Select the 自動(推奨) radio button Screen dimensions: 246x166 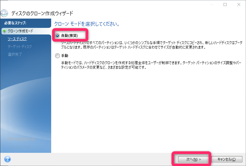57,36
